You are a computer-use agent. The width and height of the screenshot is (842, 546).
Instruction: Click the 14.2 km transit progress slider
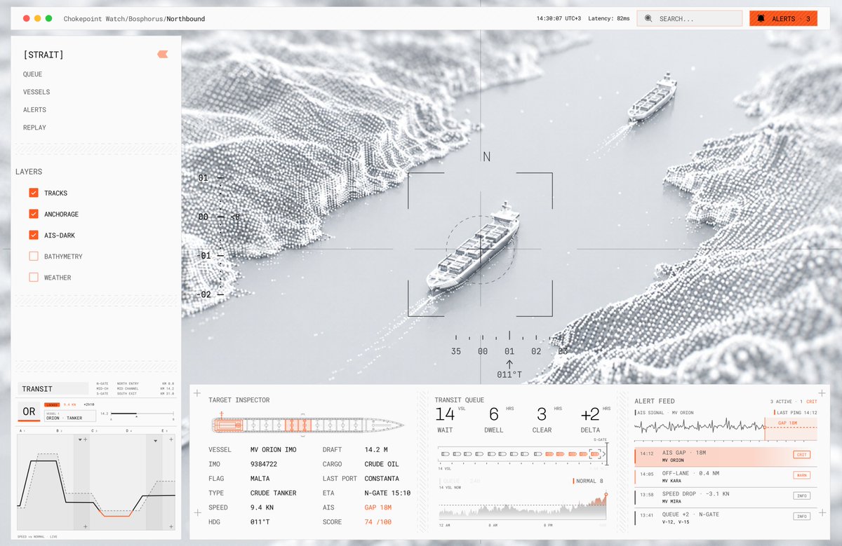click(143, 414)
